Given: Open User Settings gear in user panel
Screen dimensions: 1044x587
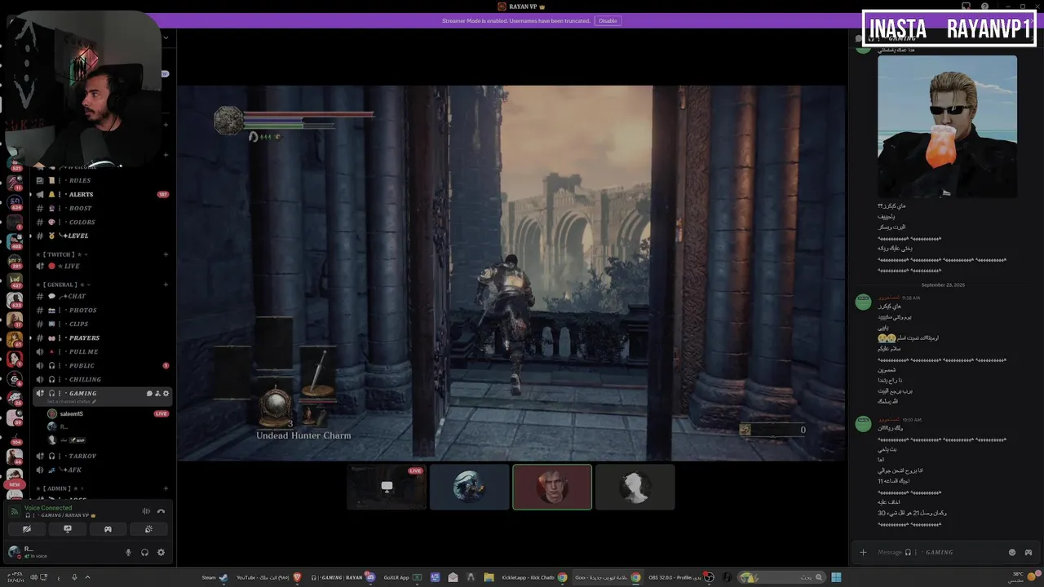Looking at the screenshot, I should coord(161,553).
